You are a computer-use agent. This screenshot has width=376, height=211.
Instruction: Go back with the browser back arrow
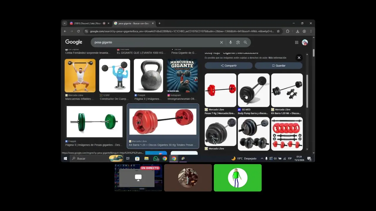(x=65, y=31)
